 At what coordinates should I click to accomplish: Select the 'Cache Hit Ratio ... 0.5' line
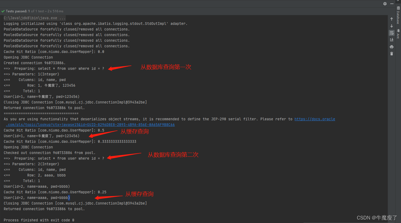pos(54,130)
